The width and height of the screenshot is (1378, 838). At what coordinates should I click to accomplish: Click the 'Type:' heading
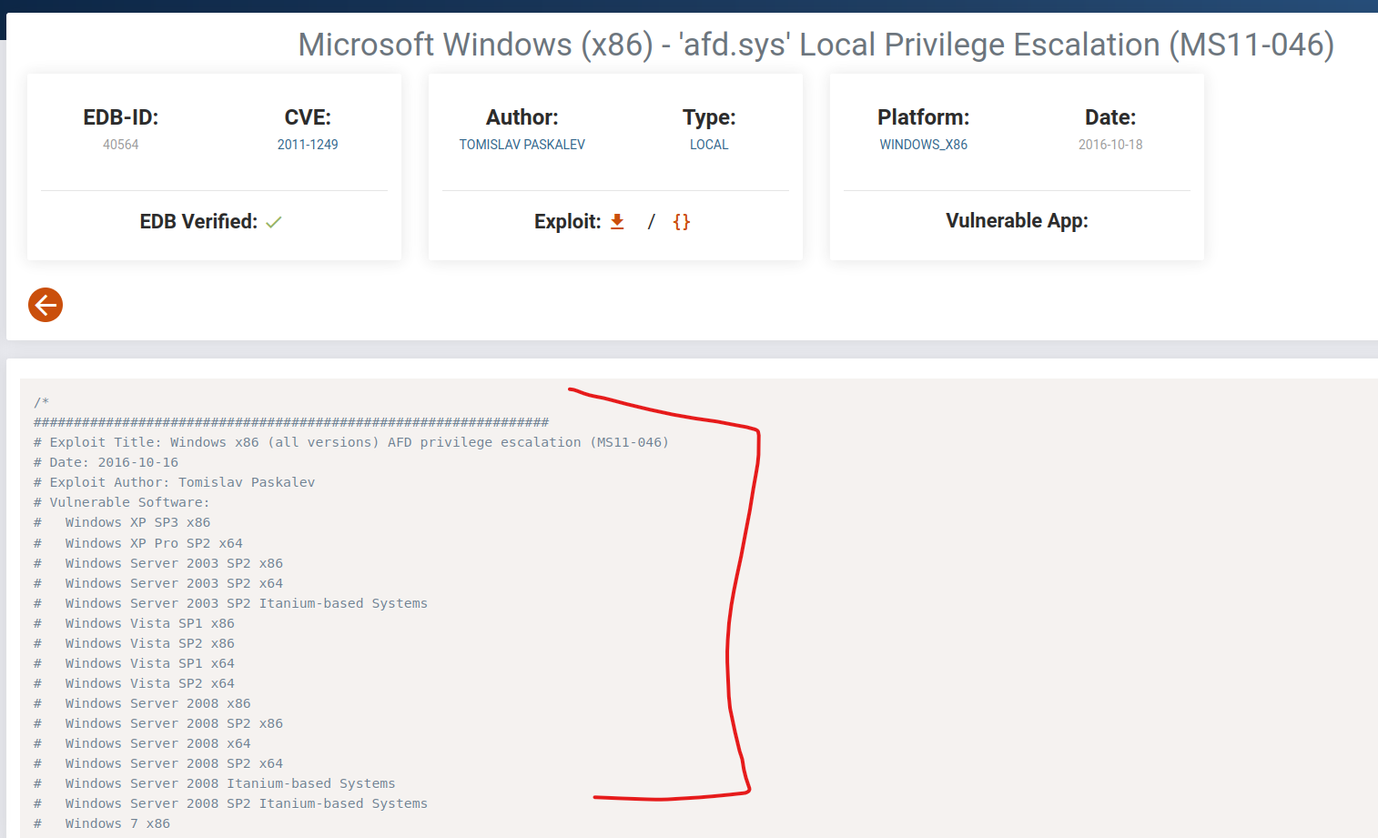tap(709, 117)
